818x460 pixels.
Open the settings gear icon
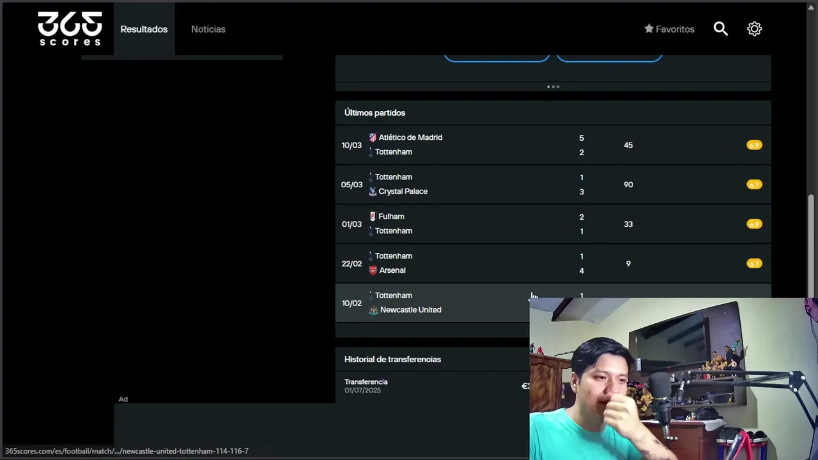coord(755,29)
